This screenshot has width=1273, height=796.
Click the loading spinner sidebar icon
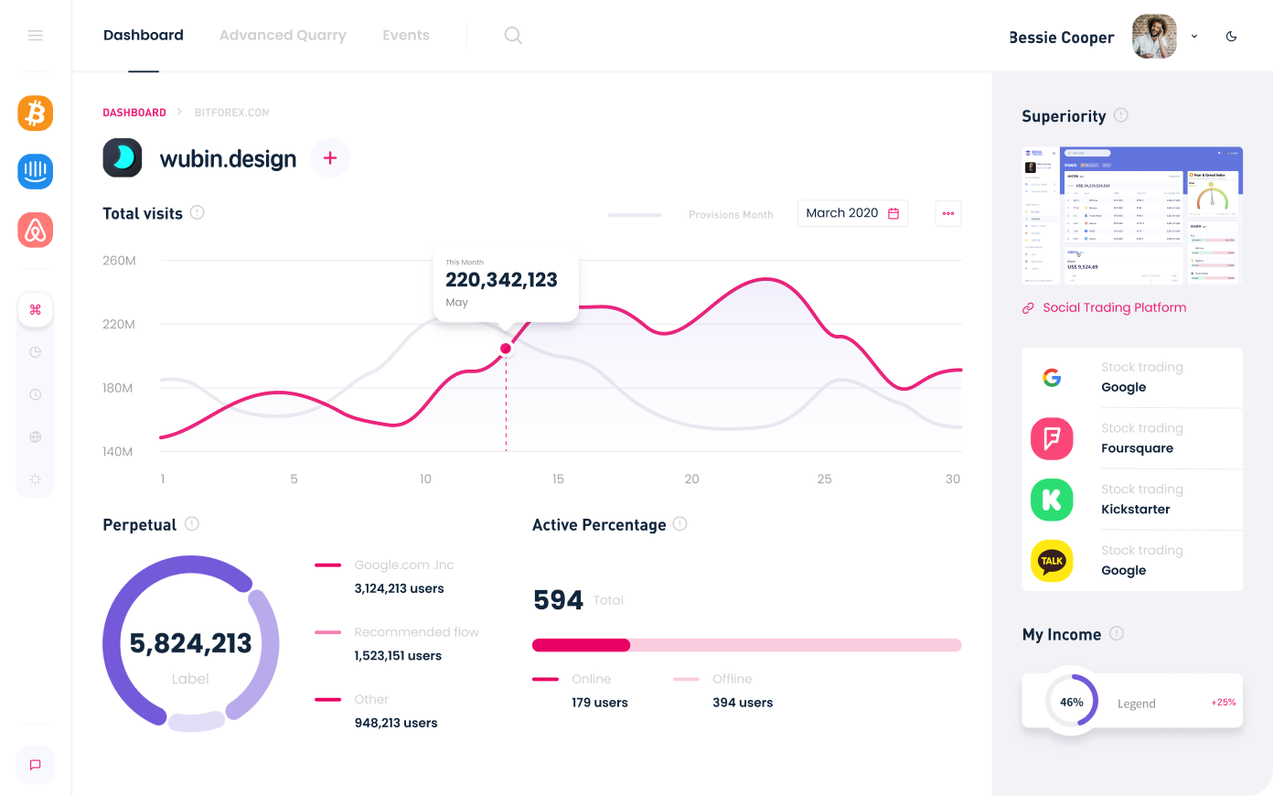pos(36,479)
